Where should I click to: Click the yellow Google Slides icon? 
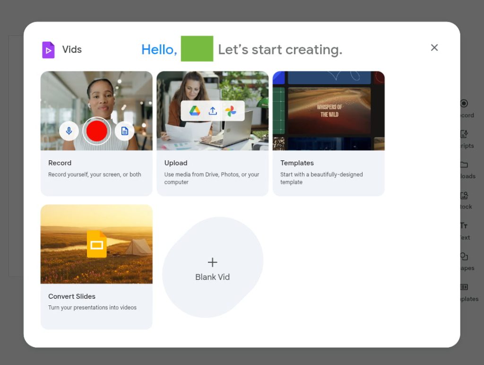(97, 244)
